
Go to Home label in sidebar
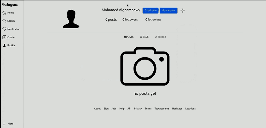tap(10, 13)
